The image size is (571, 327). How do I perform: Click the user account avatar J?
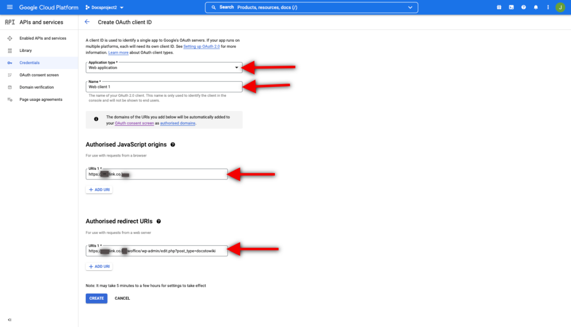click(560, 7)
